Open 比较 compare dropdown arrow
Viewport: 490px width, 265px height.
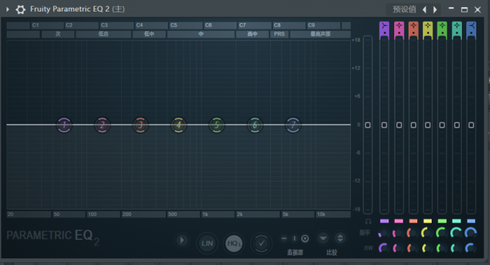tap(323, 238)
